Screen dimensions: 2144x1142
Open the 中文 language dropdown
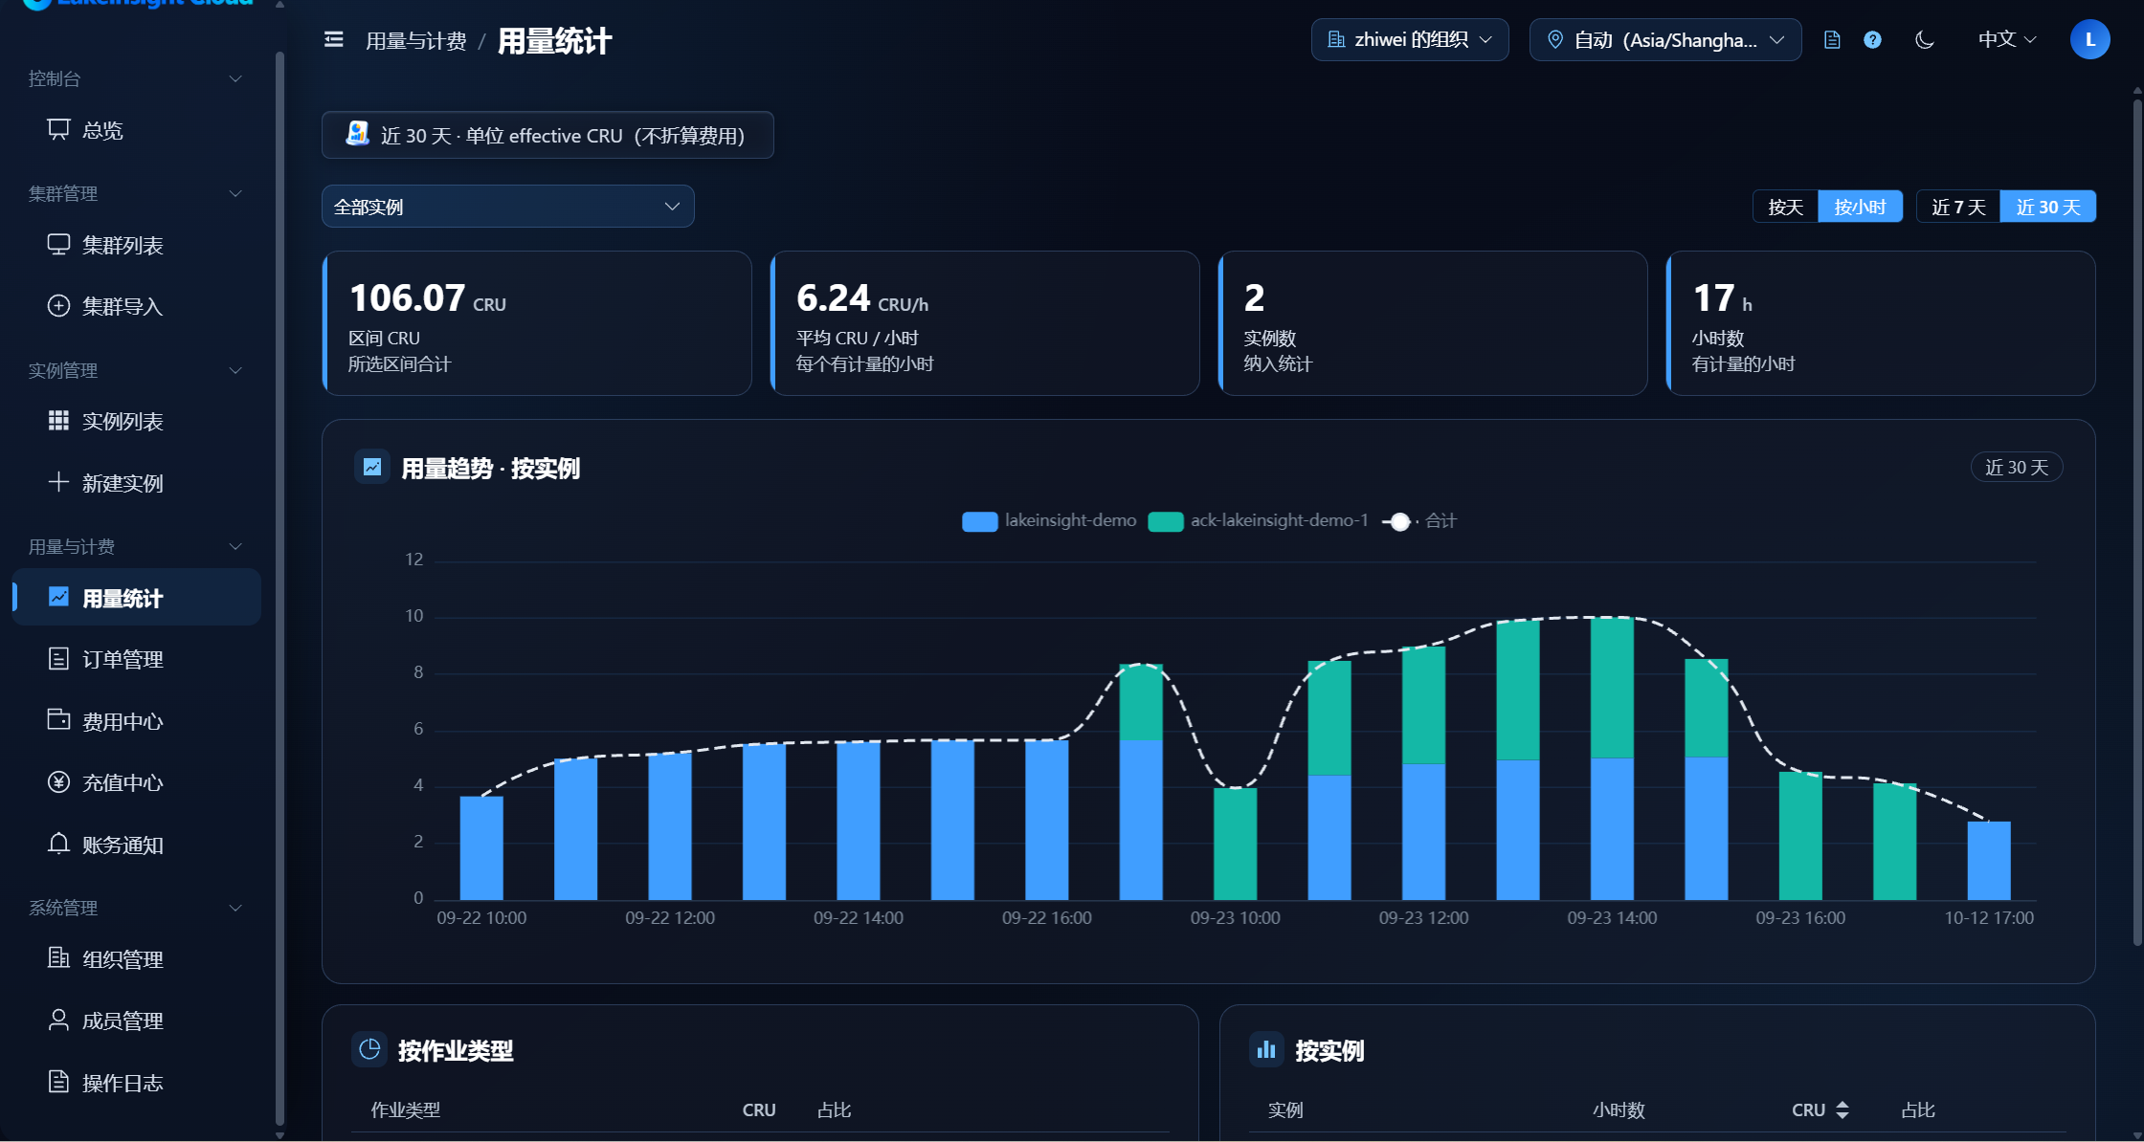pyautogui.click(x=2007, y=39)
